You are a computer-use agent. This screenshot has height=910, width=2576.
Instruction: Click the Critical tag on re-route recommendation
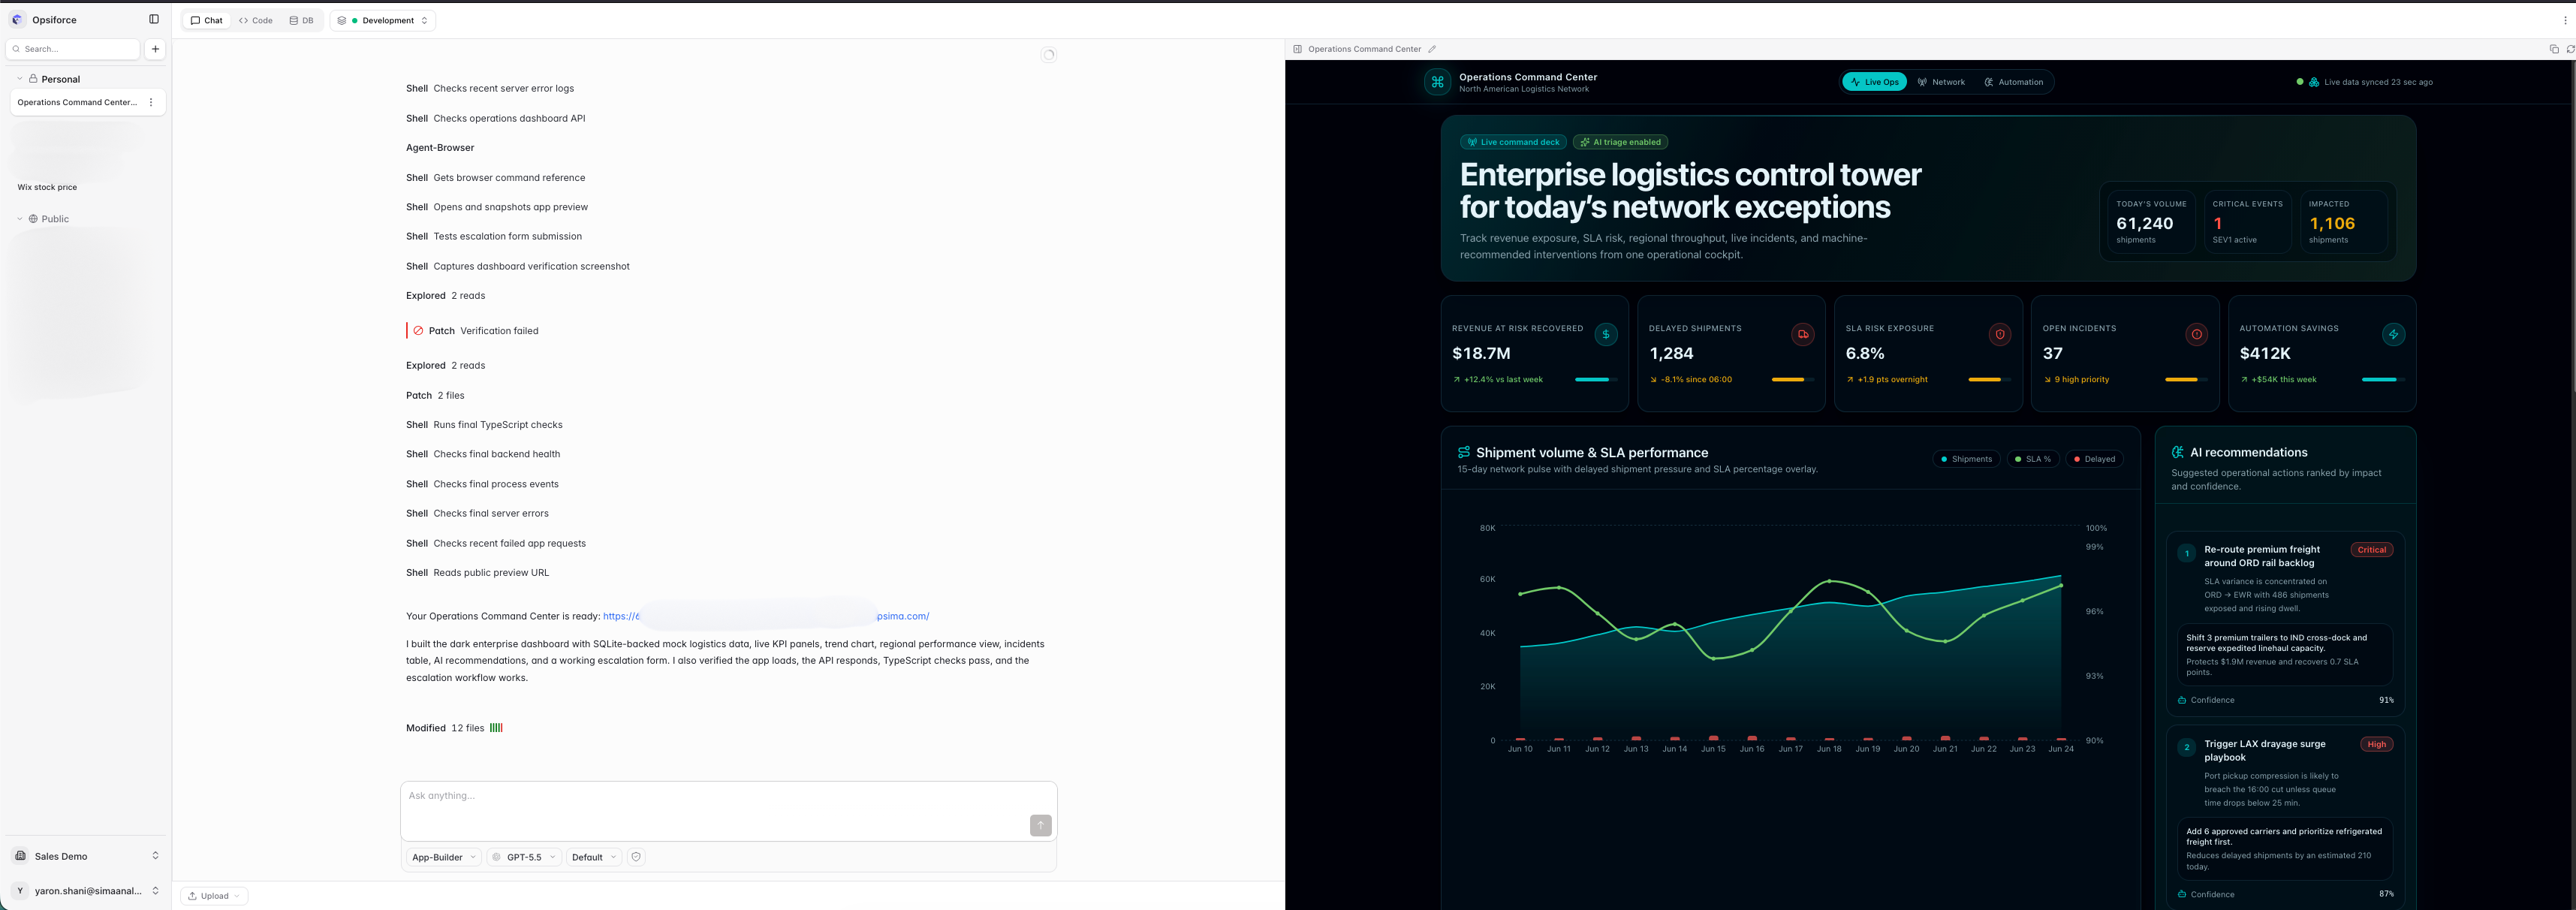(x=2371, y=550)
